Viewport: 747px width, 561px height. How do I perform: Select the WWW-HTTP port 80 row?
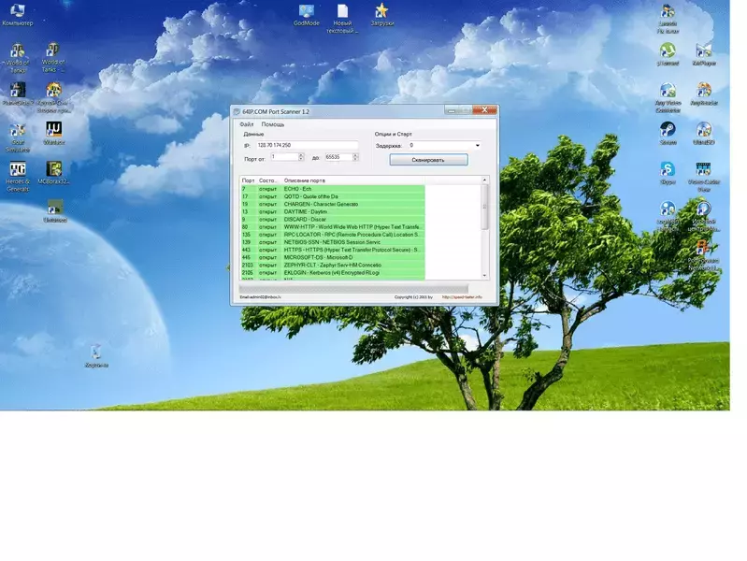pyautogui.click(x=333, y=227)
